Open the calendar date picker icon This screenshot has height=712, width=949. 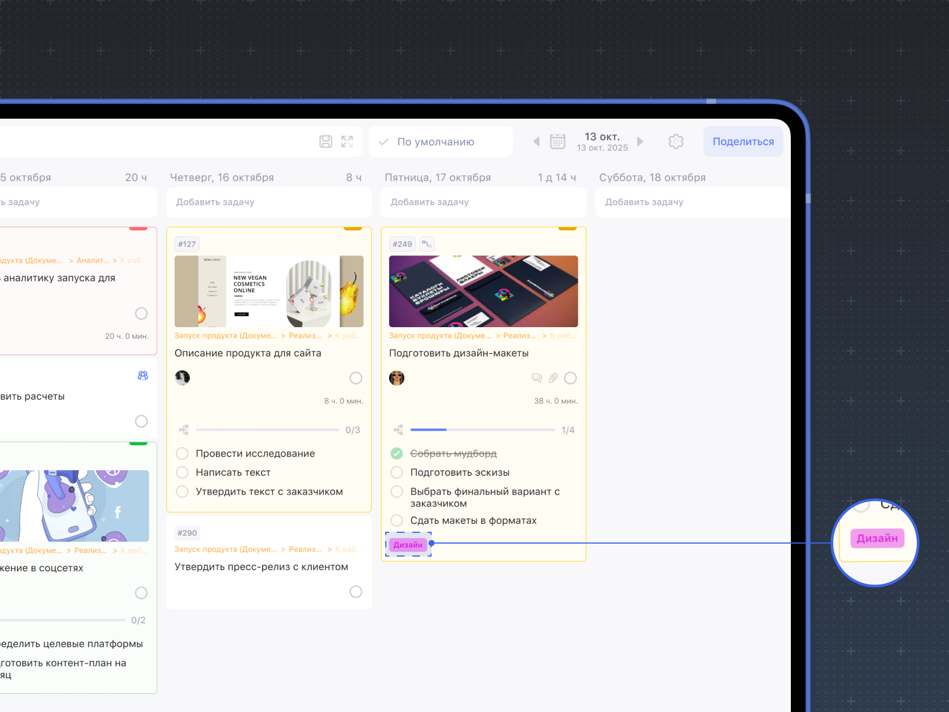[557, 141]
